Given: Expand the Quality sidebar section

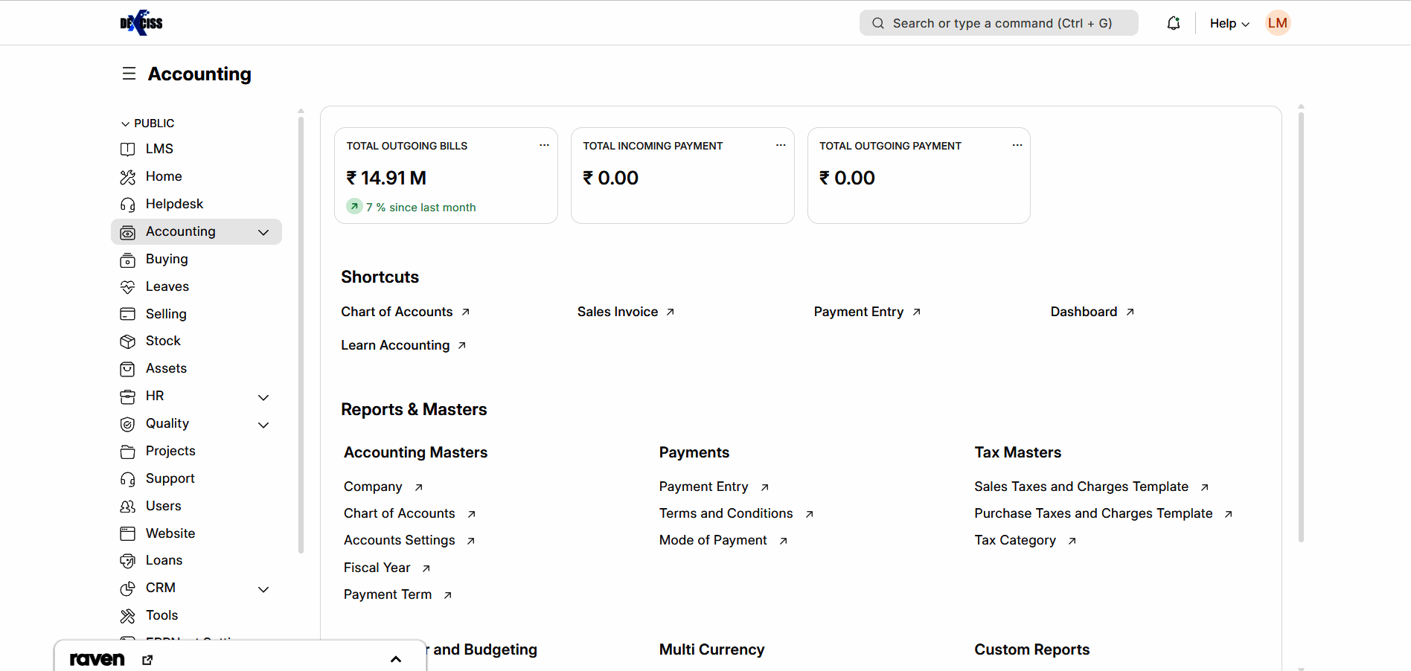Looking at the screenshot, I should click(263, 425).
